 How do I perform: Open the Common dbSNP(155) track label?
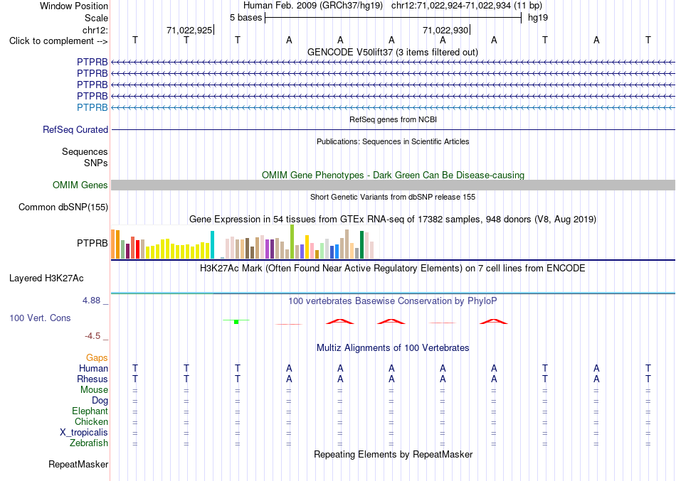coord(63,207)
